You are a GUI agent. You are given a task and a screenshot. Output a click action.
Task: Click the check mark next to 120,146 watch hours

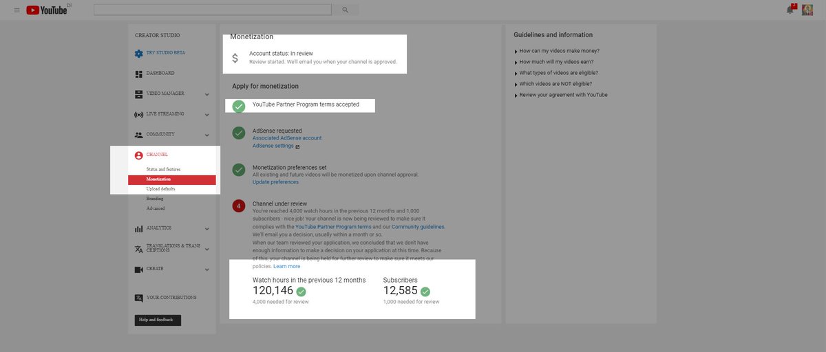(x=301, y=291)
